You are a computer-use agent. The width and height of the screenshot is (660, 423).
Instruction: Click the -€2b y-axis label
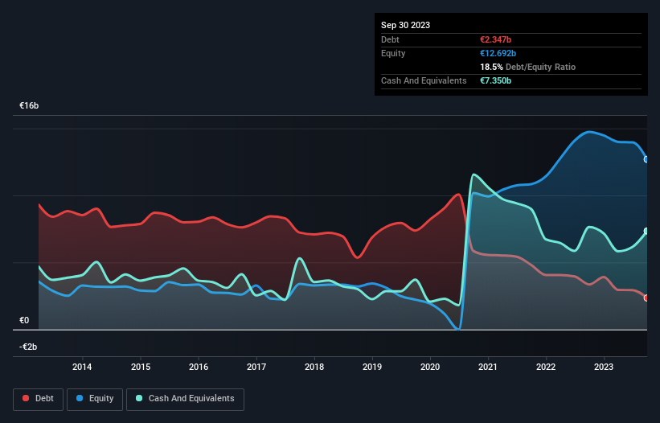click(28, 347)
